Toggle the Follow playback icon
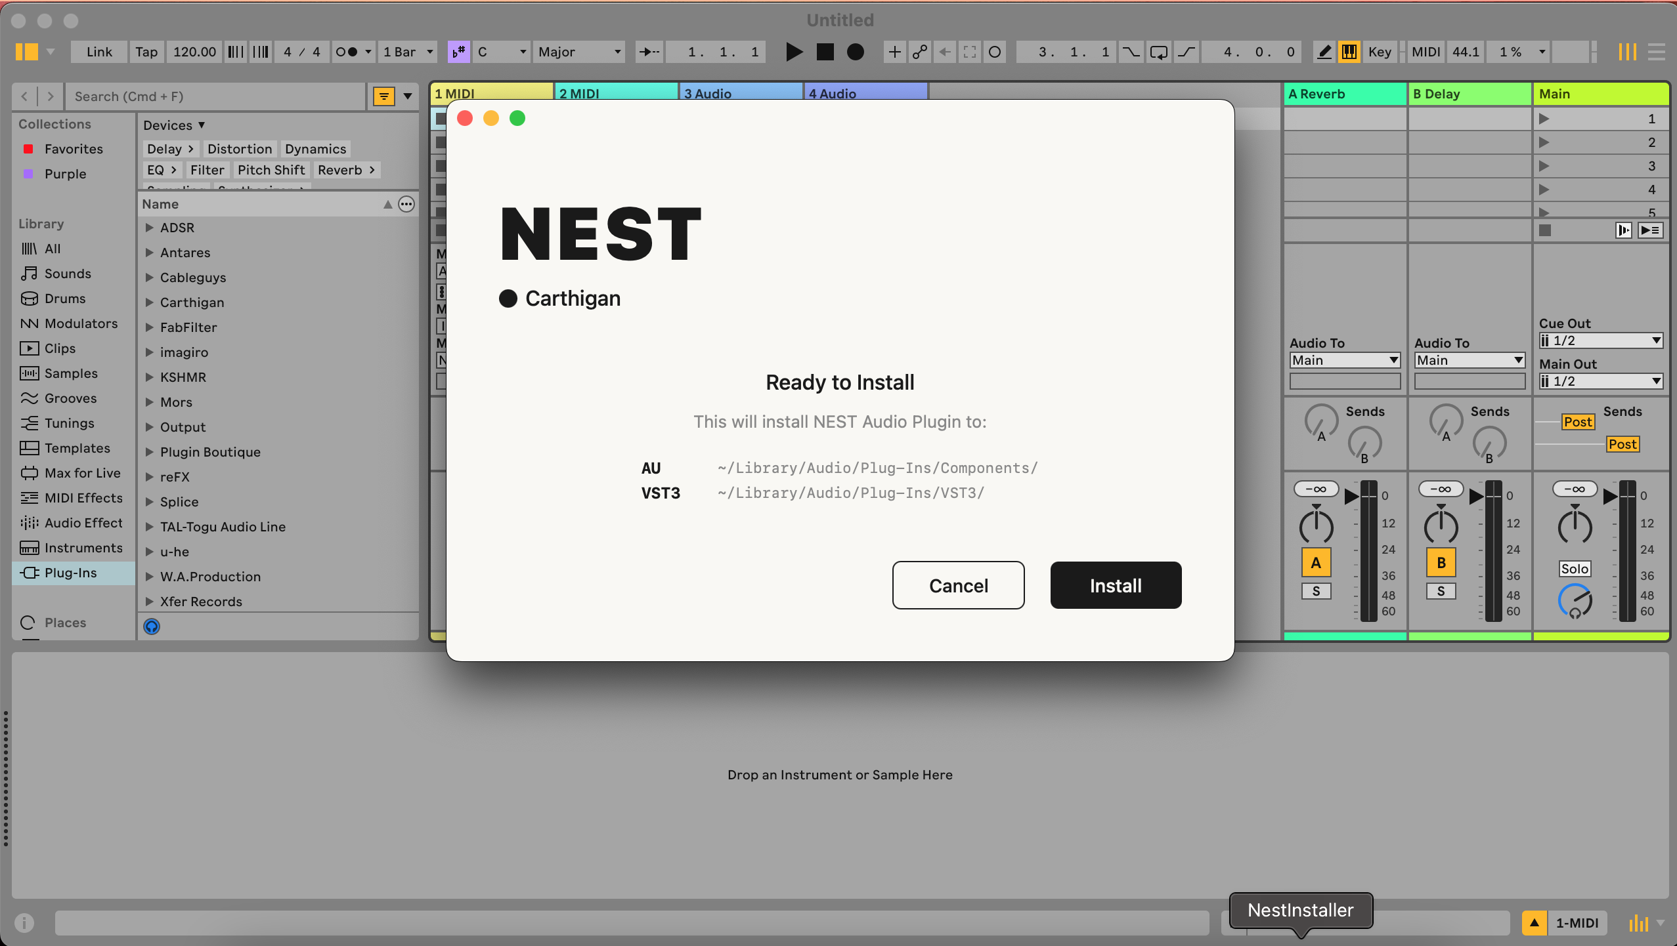 tap(649, 52)
